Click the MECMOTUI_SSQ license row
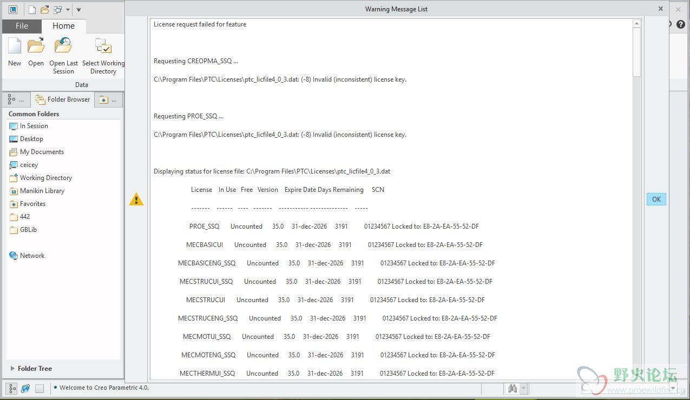The width and height of the screenshot is (690, 400). pos(337,337)
